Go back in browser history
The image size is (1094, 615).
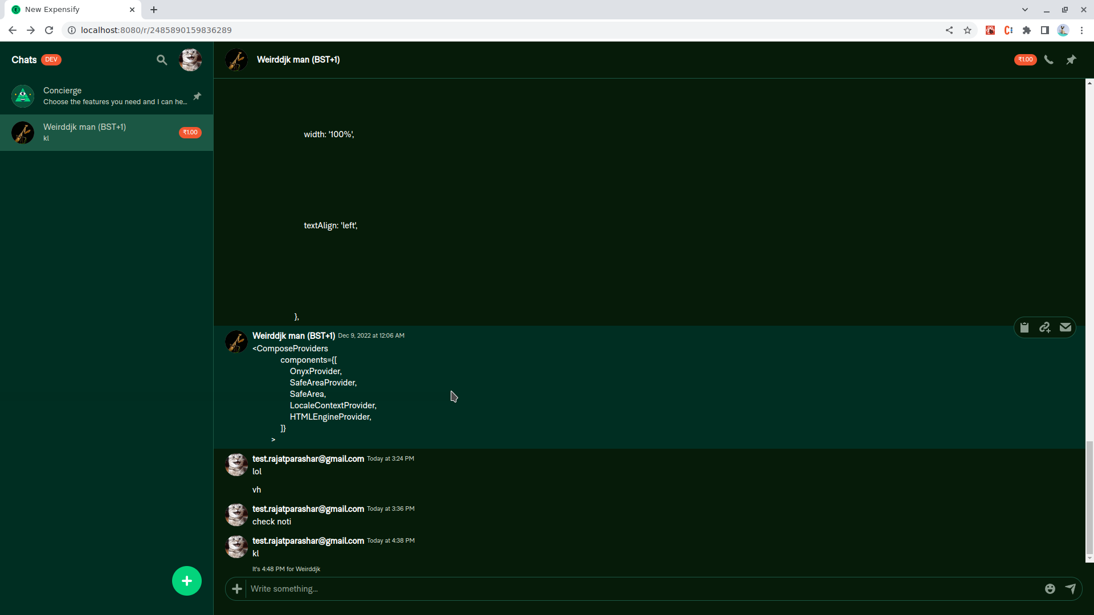point(13,30)
